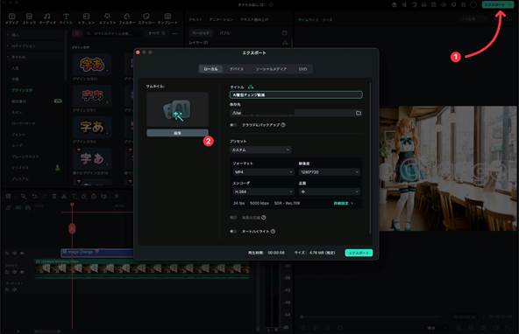Switch to the DVD export tab
This screenshot has width=519, height=334.
pos(302,69)
